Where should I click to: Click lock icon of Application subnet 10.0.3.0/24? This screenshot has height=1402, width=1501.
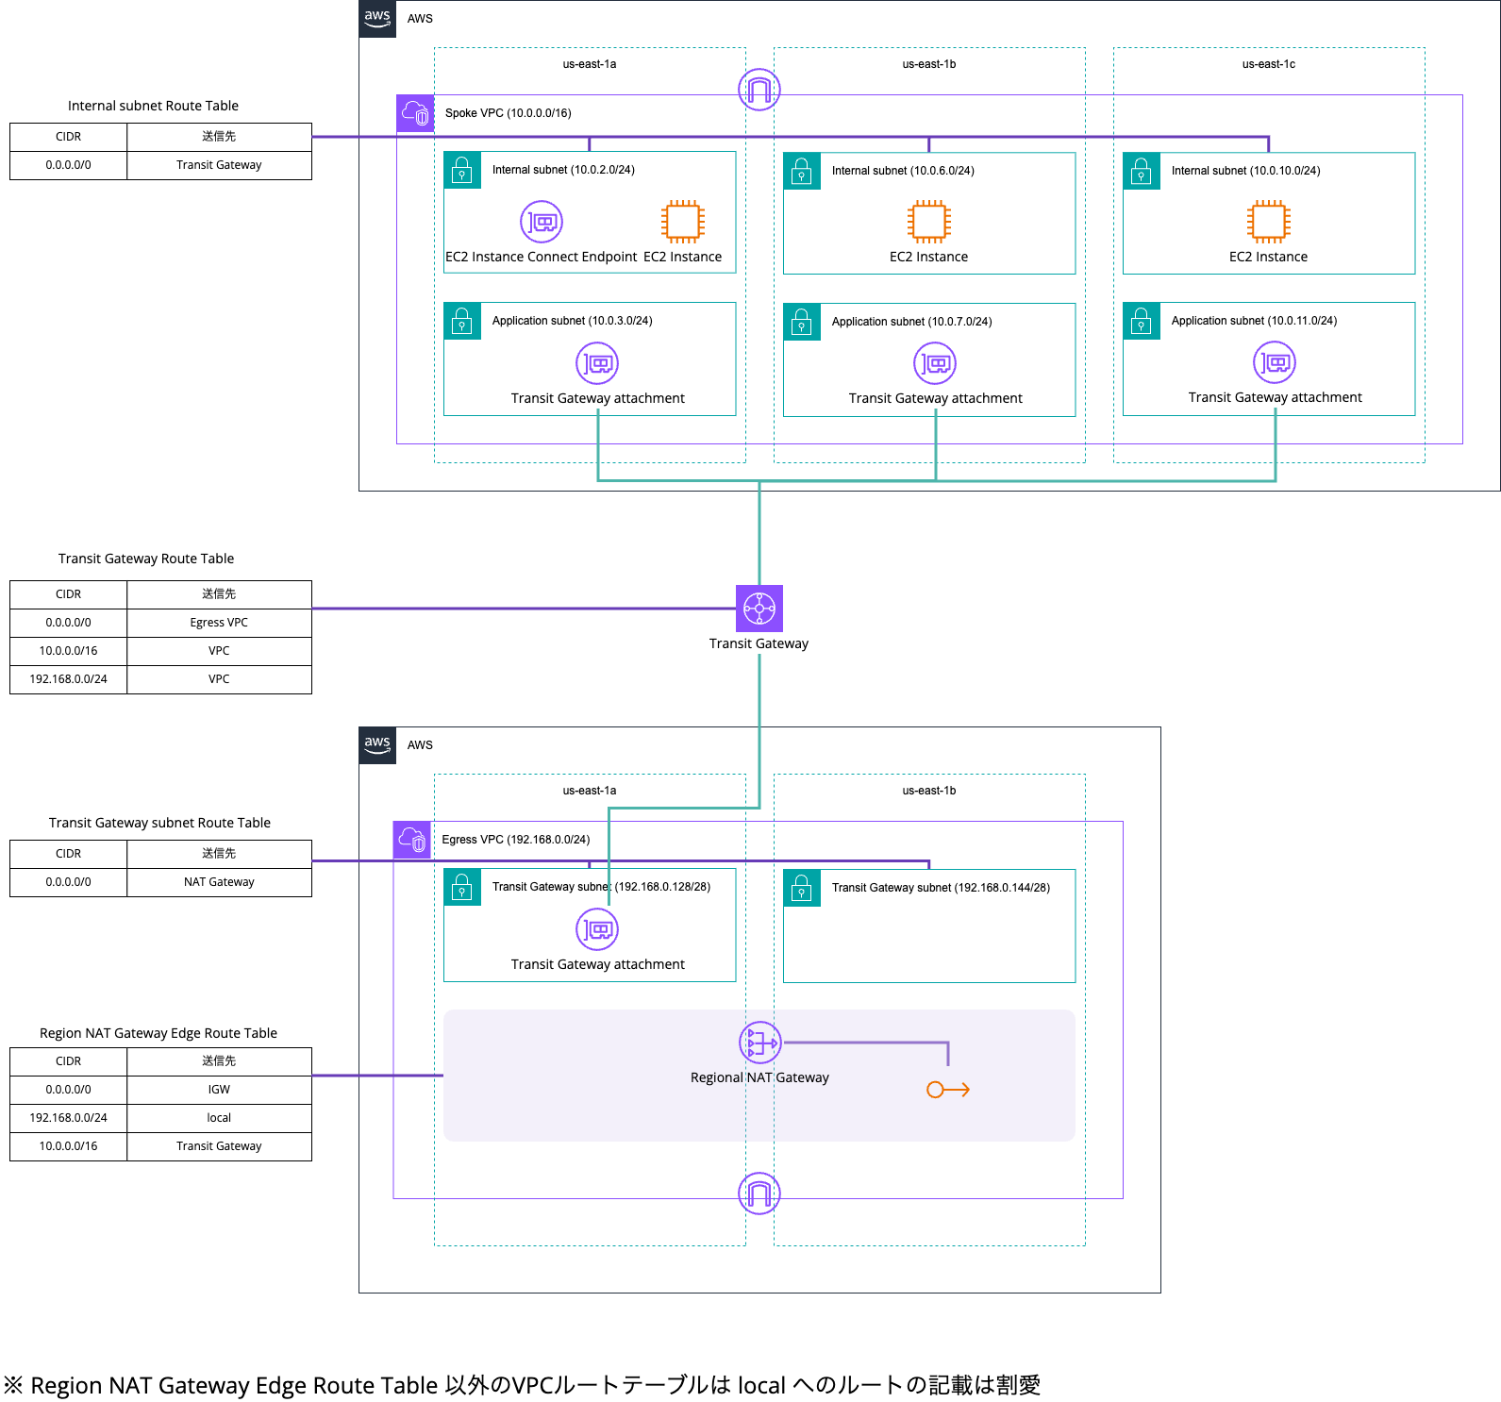point(462,321)
